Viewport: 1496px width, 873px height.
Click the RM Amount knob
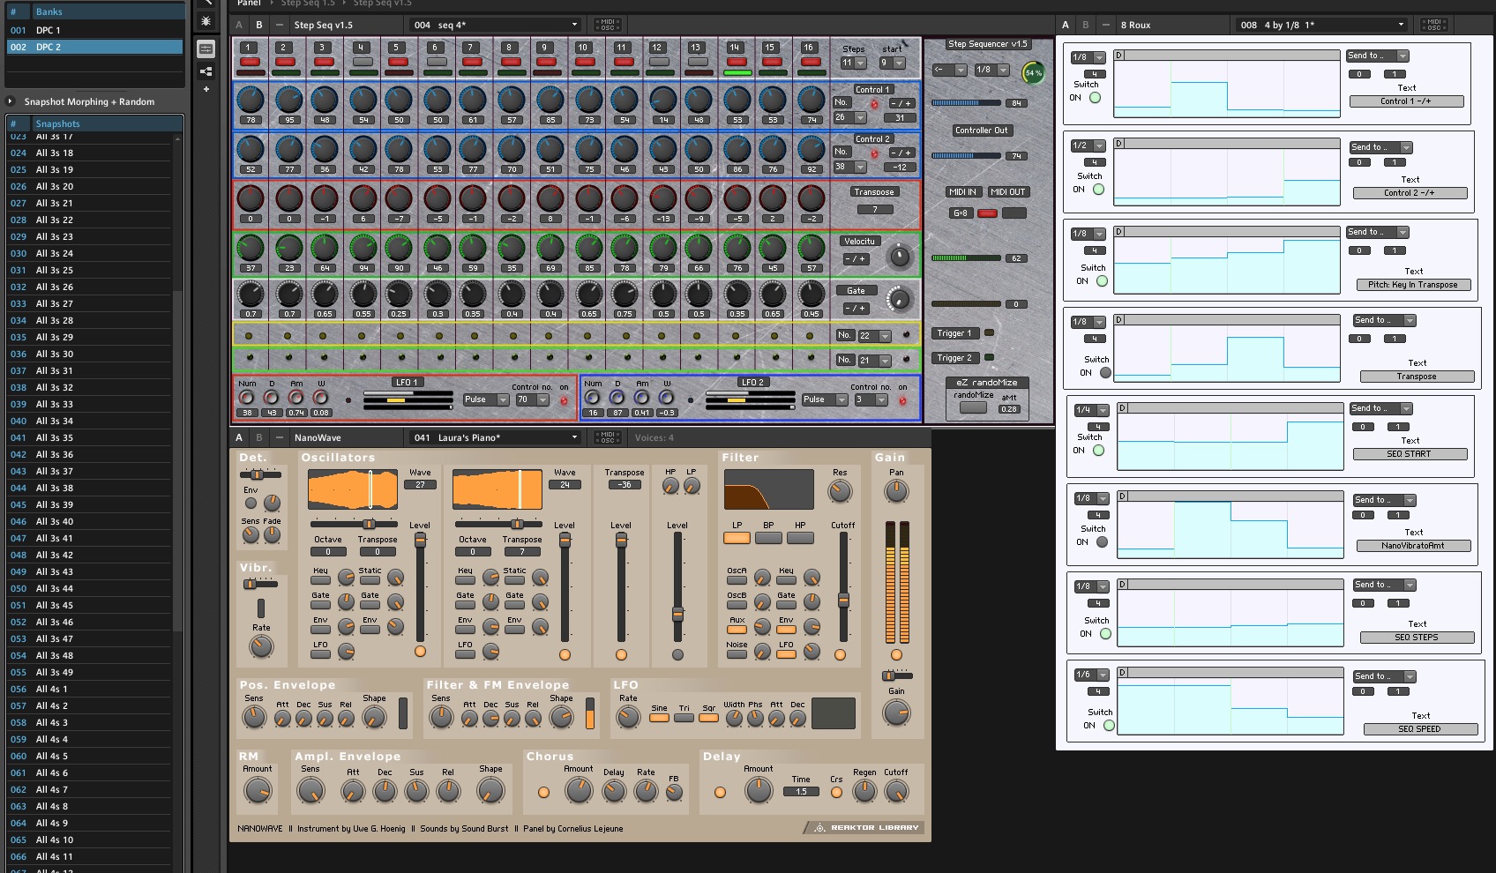(258, 791)
